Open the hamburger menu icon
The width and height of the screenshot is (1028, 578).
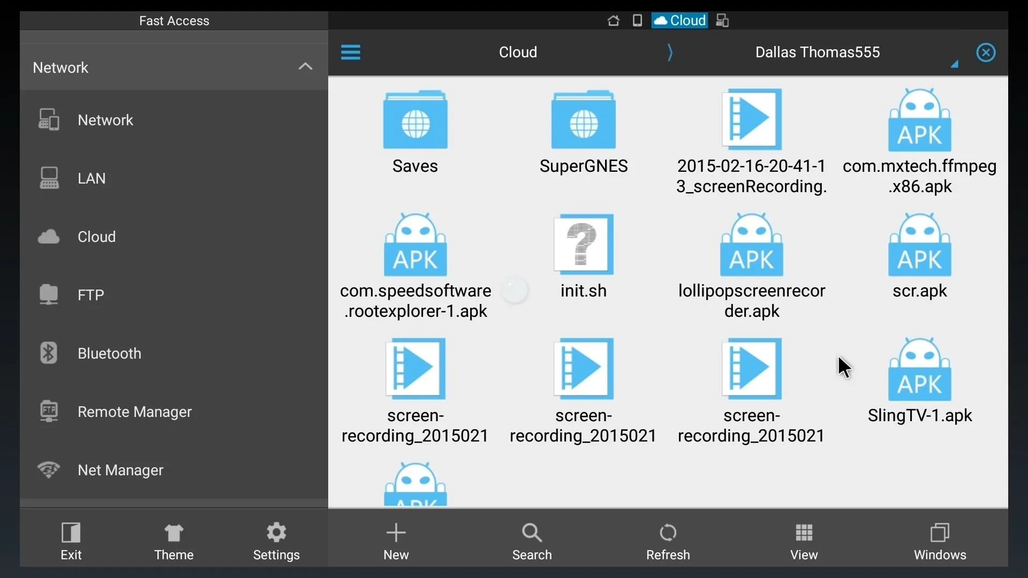pyautogui.click(x=351, y=52)
